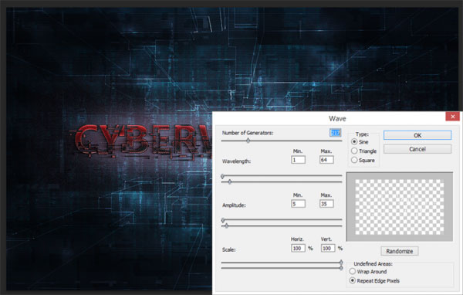
Task: Click the Amplitude Max input field
Action: tap(326, 204)
